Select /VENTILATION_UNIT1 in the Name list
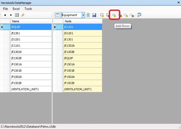This screenshot has width=181, height=129. [30, 89]
